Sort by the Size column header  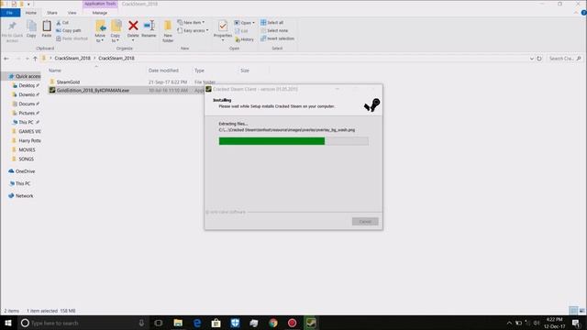pos(245,71)
